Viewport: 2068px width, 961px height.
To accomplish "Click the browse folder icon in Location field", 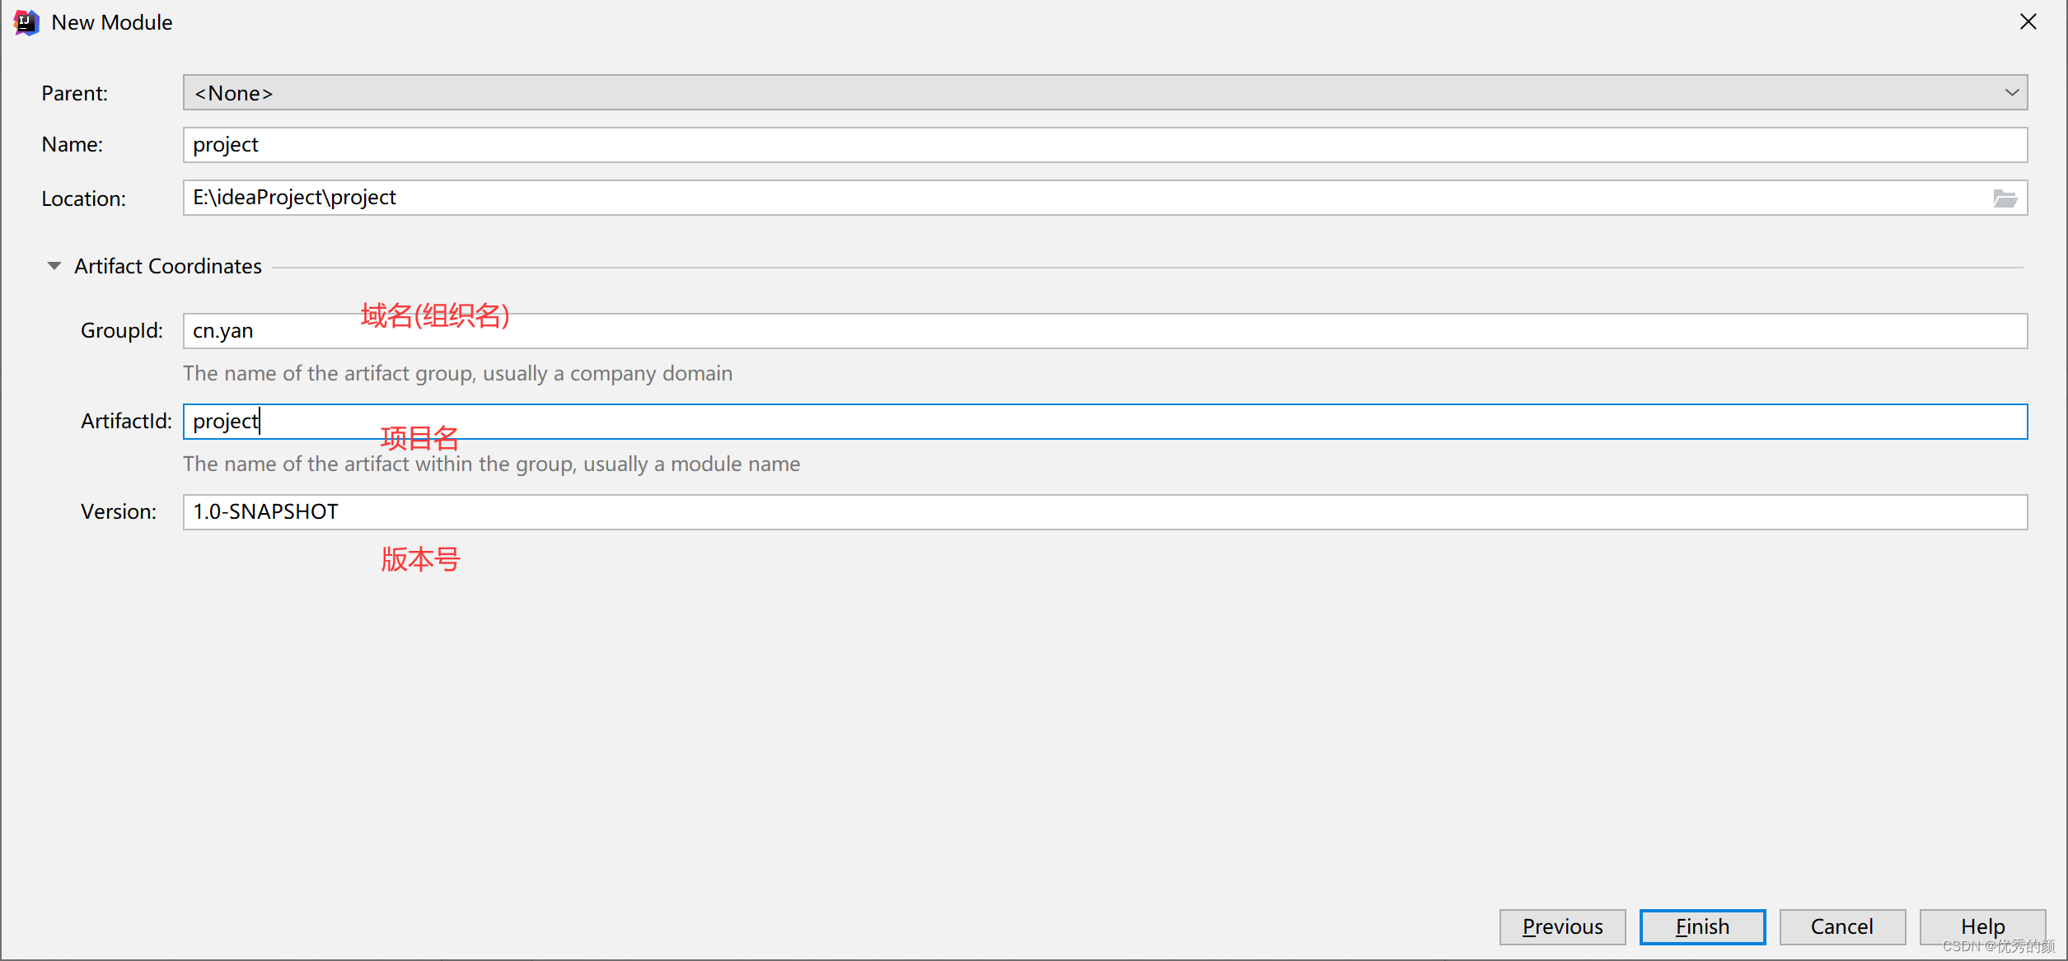I will [2005, 198].
